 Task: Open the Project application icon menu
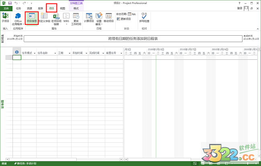pos(4,3)
